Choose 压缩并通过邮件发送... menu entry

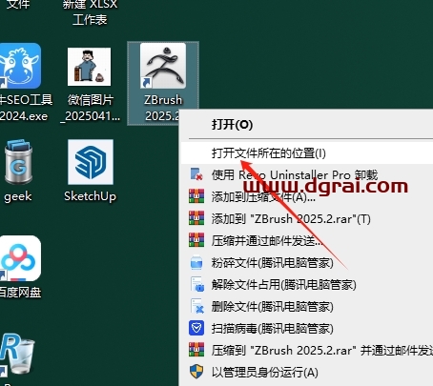point(307,241)
